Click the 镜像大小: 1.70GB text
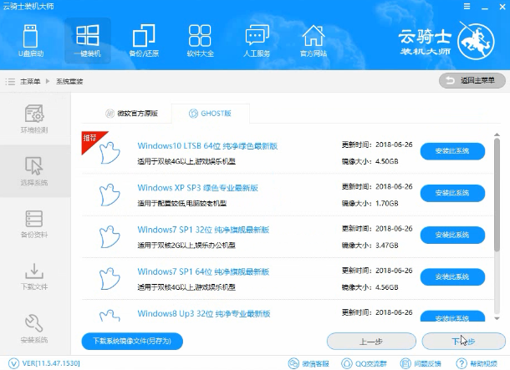The image size is (510, 370). point(370,204)
